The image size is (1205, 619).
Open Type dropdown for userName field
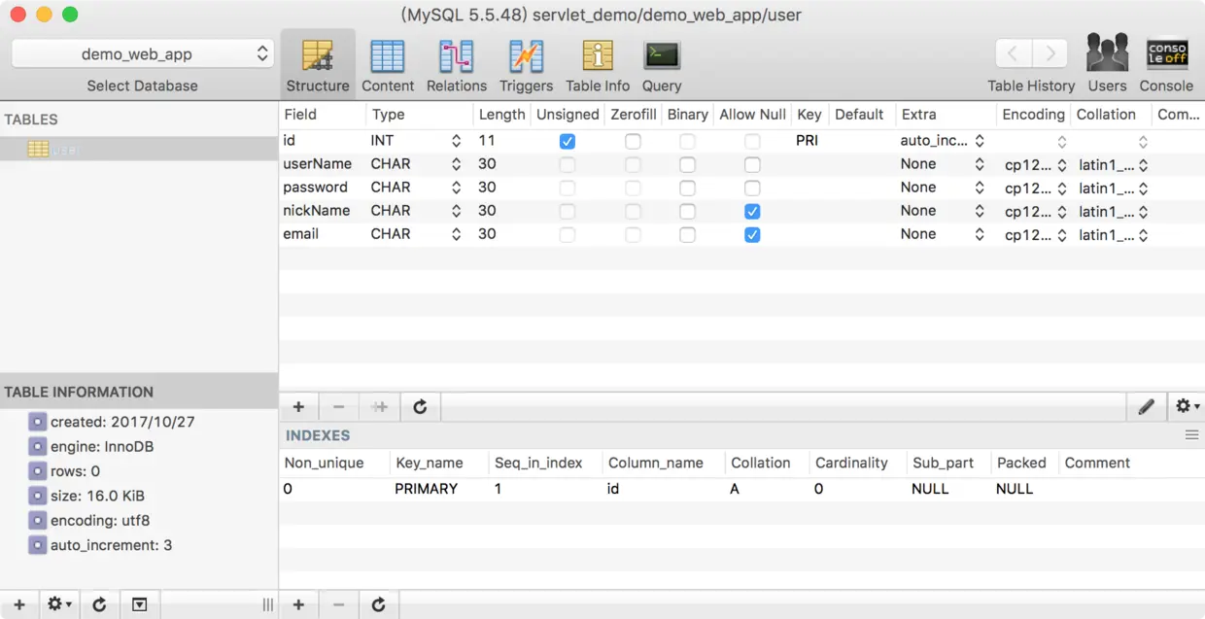point(456,164)
